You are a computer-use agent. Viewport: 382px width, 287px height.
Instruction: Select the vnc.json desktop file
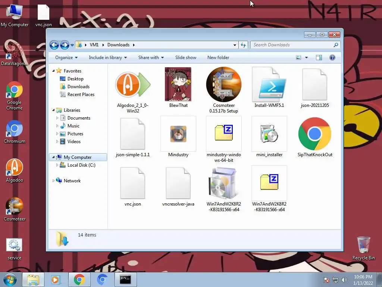pos(43,15)
